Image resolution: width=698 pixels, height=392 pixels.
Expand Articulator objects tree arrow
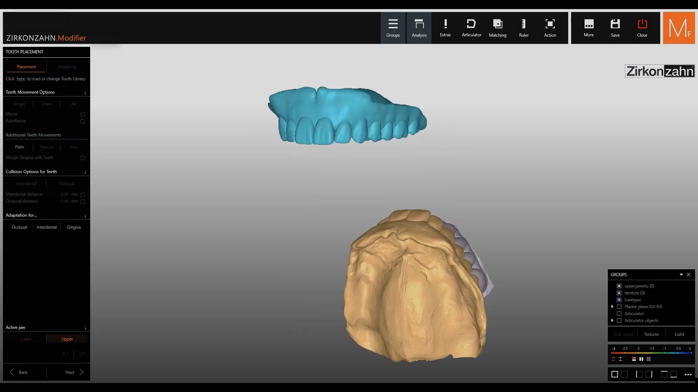coord(613,320)
